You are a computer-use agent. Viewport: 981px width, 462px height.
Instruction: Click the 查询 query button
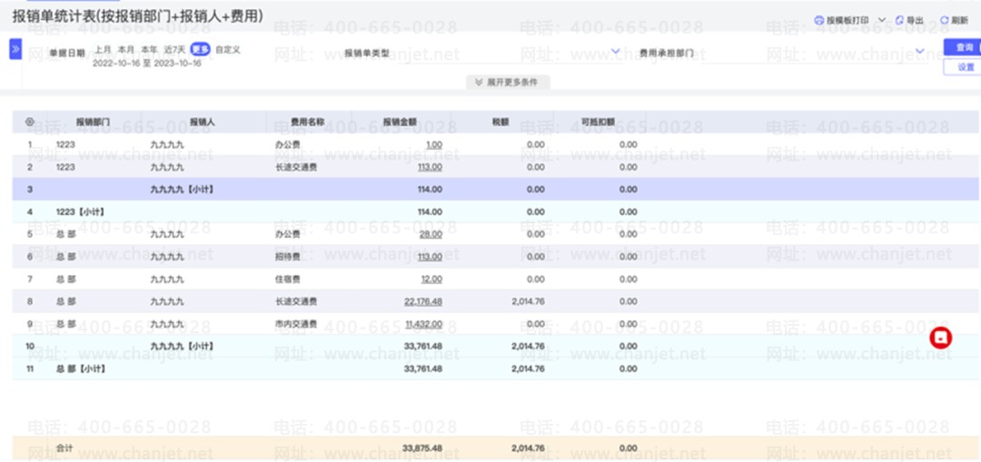[964, 47]
